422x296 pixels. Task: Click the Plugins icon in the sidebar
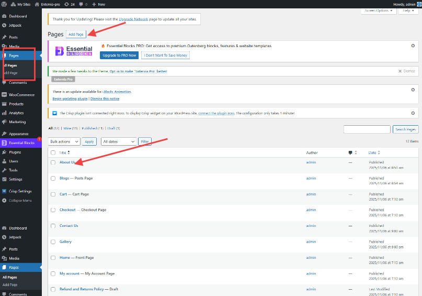(x=4, y=152)
